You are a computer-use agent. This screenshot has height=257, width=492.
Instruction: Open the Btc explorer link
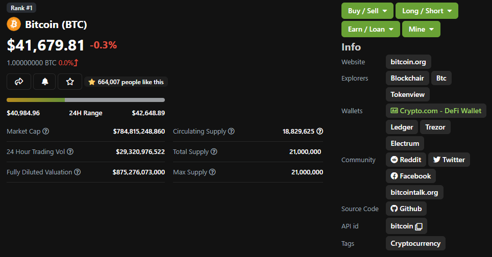pyautogui.click(x=441, y=78)
